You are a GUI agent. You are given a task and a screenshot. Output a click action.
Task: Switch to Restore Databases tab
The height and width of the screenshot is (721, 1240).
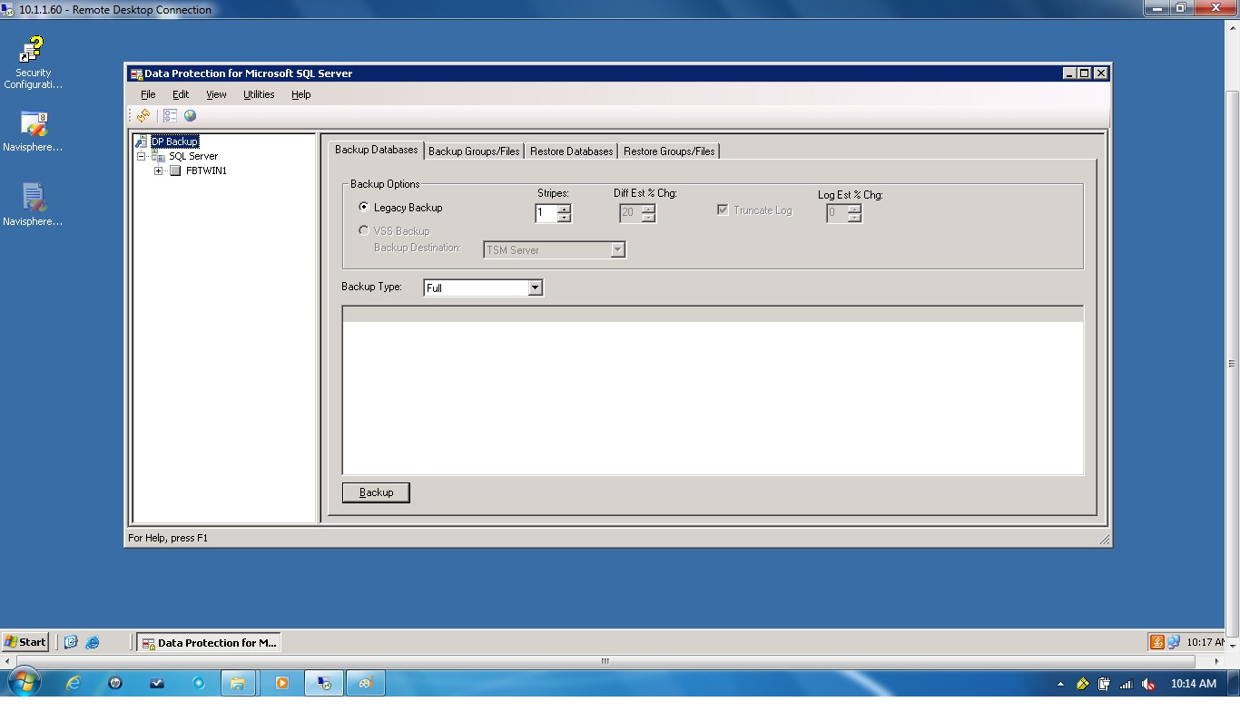click(571, 151)
